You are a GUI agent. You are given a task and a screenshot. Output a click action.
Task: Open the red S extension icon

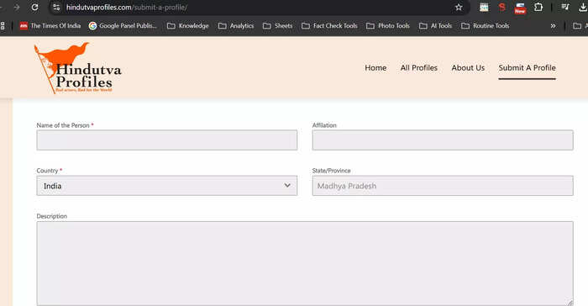point(502,7)
